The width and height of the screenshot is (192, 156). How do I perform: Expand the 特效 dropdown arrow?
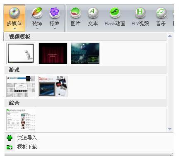tap(55, 29)
